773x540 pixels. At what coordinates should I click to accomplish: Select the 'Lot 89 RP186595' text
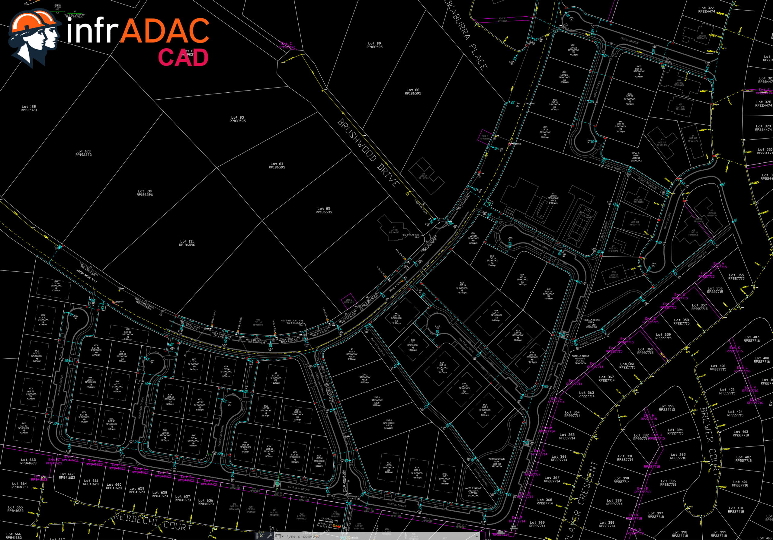pos(374,45)
